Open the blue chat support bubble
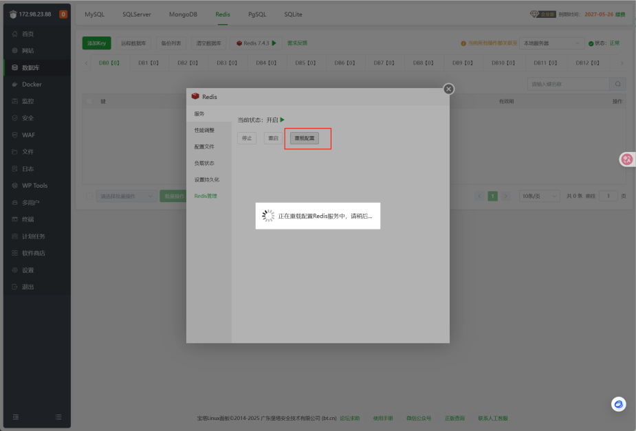 coord(619,404)
